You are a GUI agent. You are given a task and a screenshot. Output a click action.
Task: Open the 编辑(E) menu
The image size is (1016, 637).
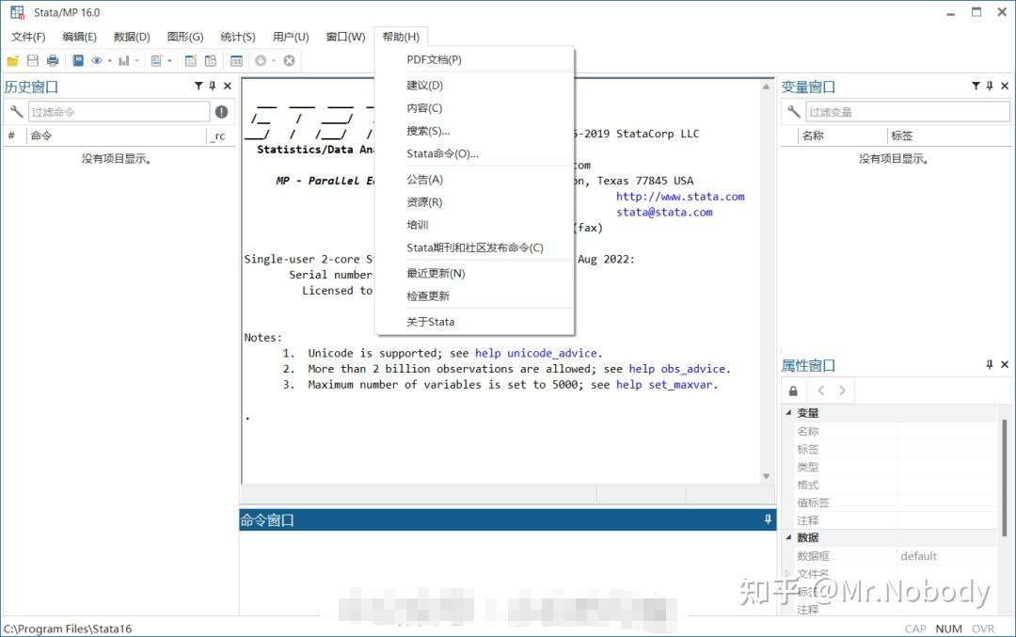click(79, 37)
